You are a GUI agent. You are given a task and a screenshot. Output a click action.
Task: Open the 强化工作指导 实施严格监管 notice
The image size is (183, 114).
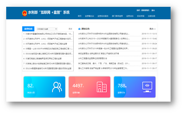pyautogui.click(x=103, y=68)
